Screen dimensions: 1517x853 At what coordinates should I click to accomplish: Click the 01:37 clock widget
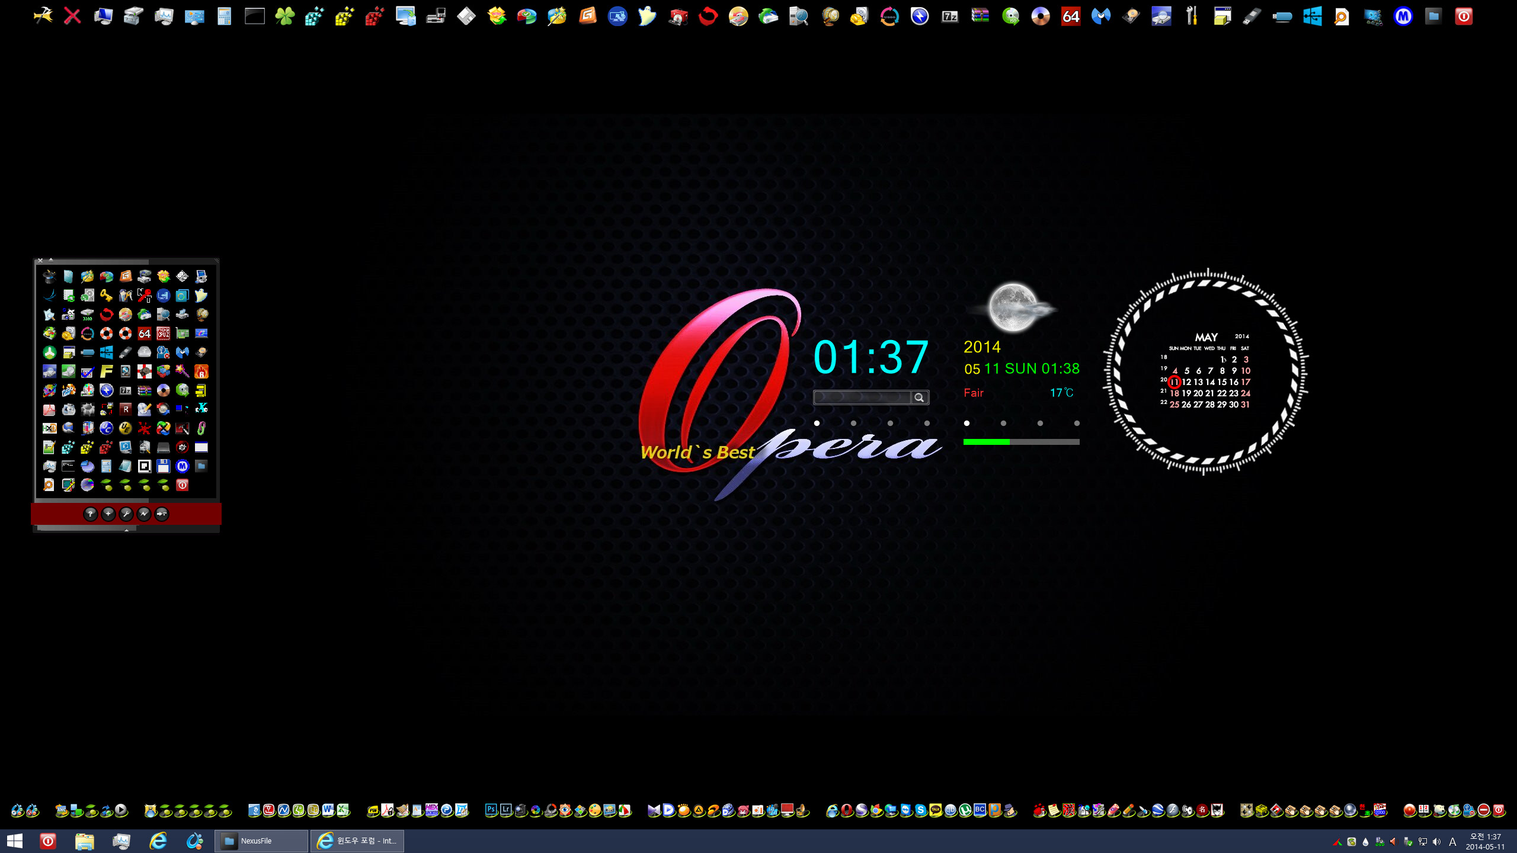(870, 357)
